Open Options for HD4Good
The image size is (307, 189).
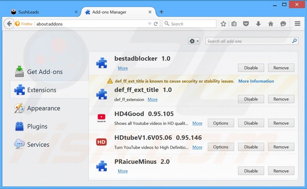pyautogui.click(x=221, y=123)
